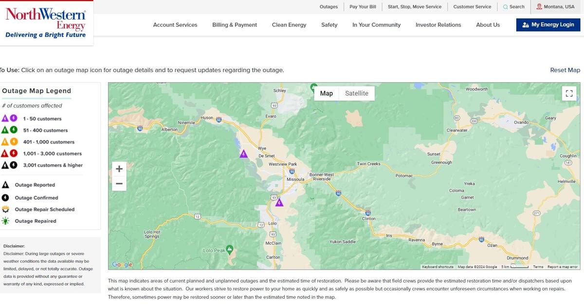Open Customer Service link
The width and height of the screenshot is (584, 307).
tap(473, 7)
